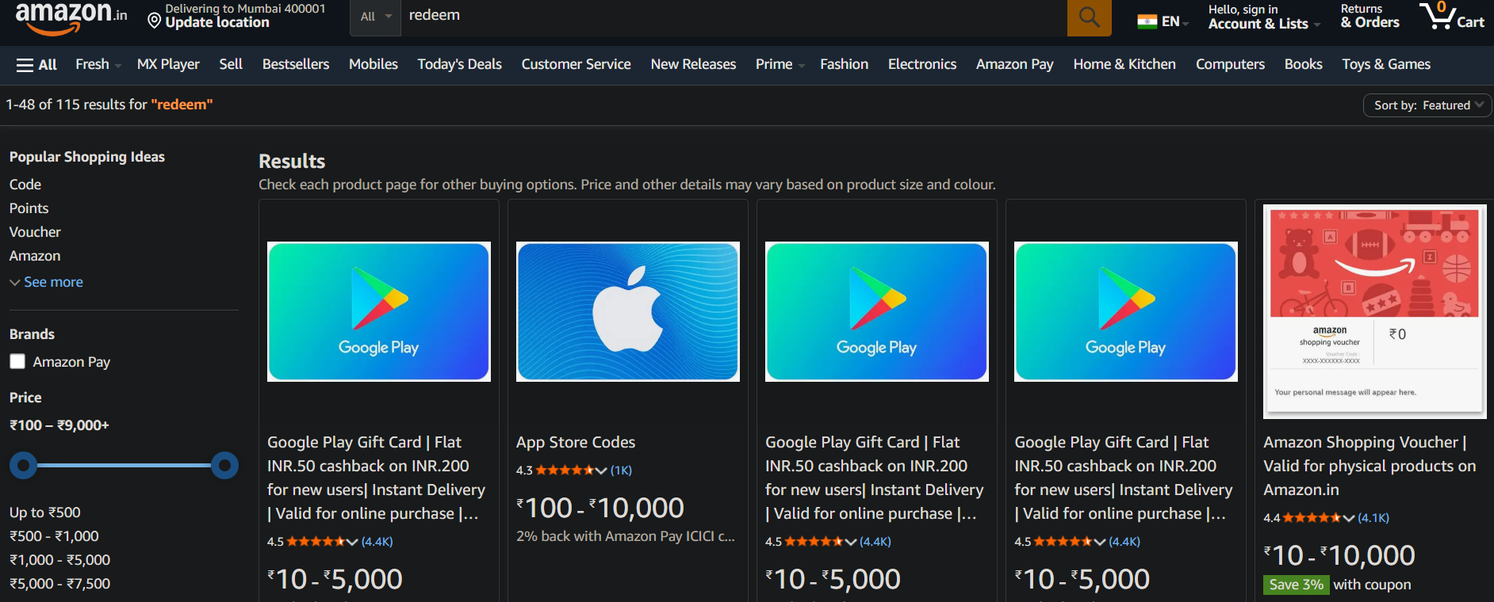Filter price by Up to ₹500
Screen dimensions: 1494x602
(x=45, y=512)
